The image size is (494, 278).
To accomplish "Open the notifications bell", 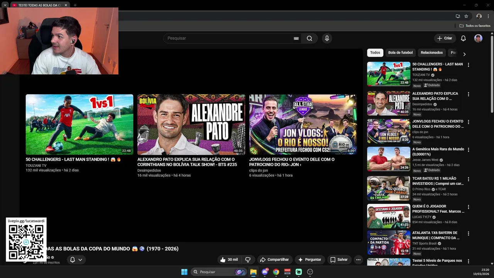I will [463, 38].
